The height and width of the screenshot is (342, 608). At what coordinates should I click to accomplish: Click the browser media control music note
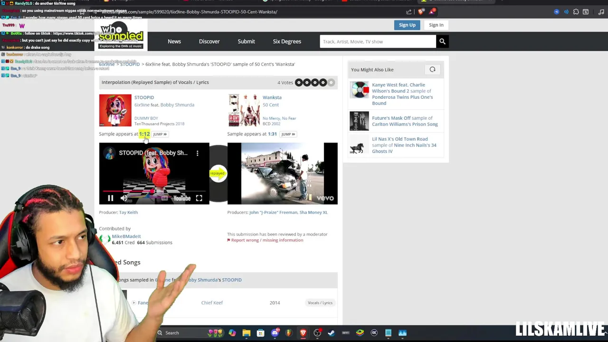tap(601, 12)
